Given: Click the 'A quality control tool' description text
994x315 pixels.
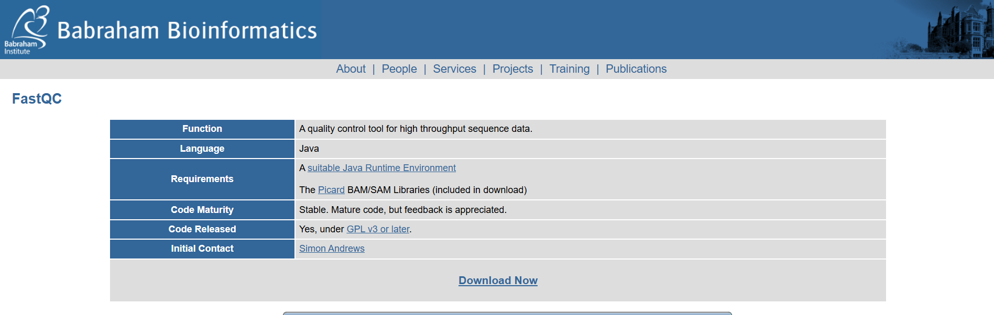Looking at the screenshot, I should click(x=416, y=129).
